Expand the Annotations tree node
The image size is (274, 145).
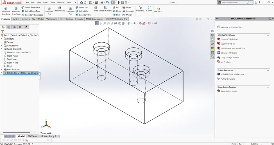point(2,45)
